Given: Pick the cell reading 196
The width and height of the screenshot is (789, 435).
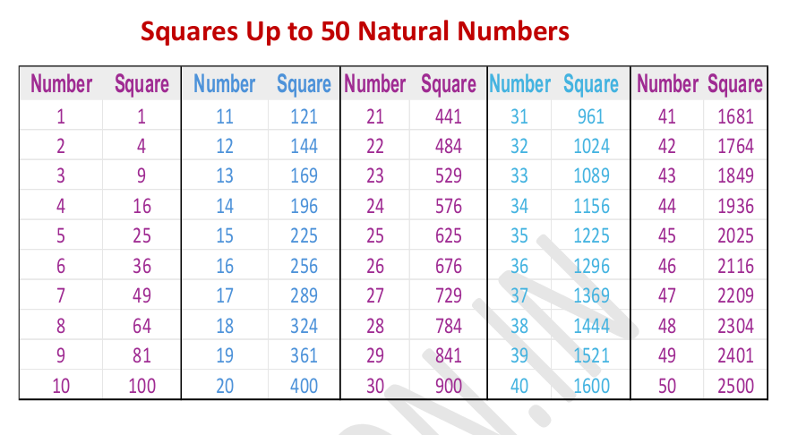Looking at the screenshot, I should click(304, 206).
